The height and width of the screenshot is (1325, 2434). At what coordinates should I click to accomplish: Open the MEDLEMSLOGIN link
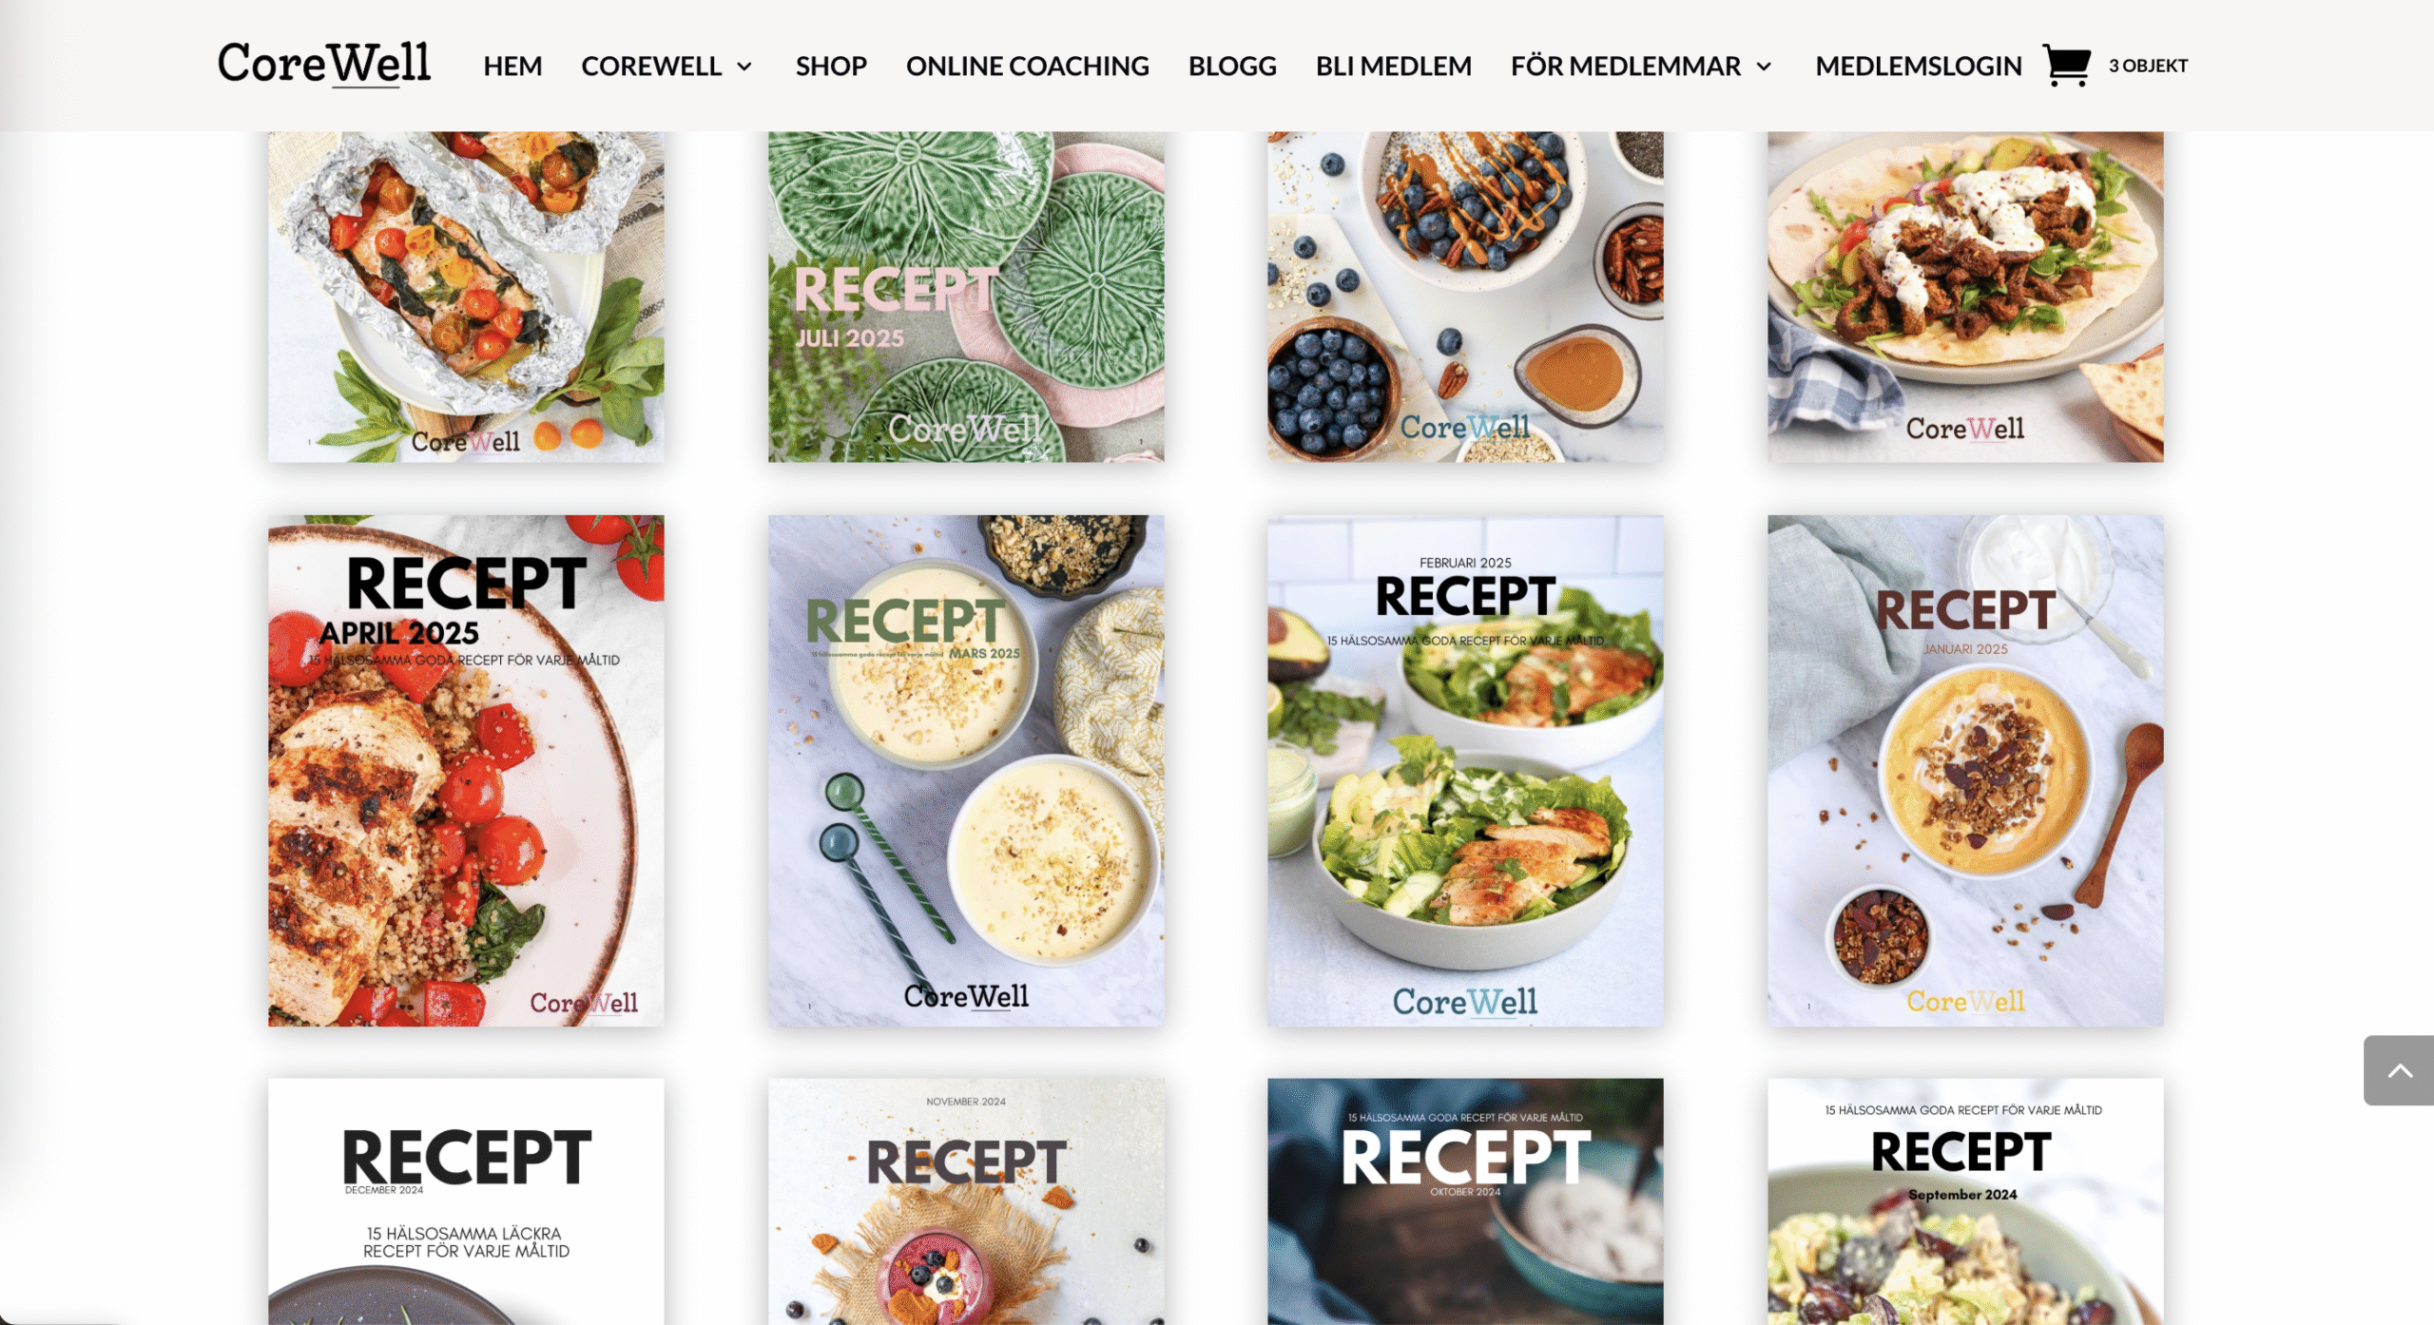1918,66
